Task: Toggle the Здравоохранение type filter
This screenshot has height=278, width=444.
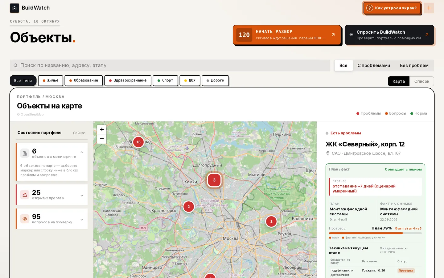Action: coord(128,81)
